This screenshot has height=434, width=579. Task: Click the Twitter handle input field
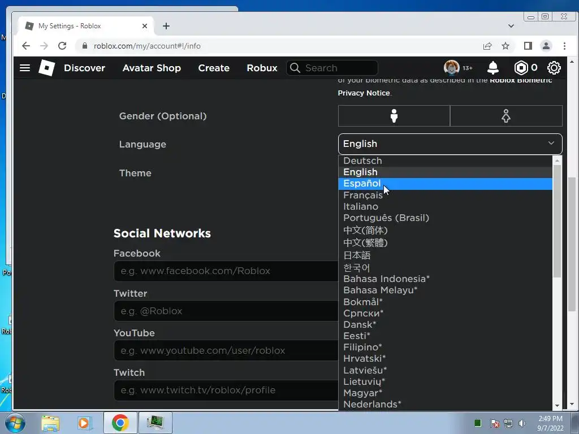pyautogui.click(x=226, y=311)
